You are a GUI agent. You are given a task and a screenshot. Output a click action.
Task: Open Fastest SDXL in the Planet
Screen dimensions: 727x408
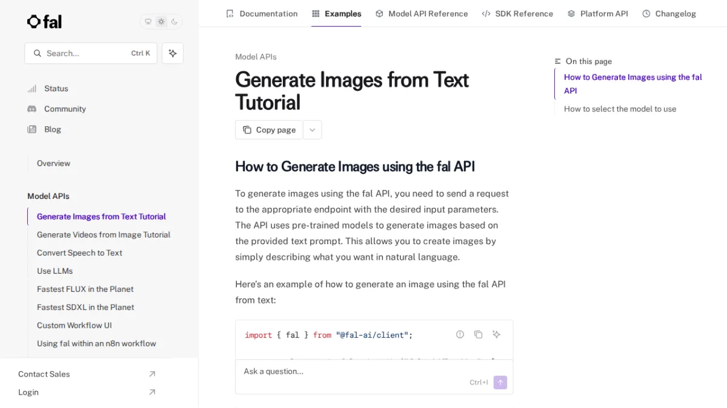coord(85,307)
